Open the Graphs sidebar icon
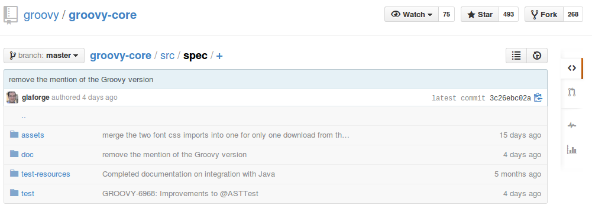592x218 pixels. 572,149
